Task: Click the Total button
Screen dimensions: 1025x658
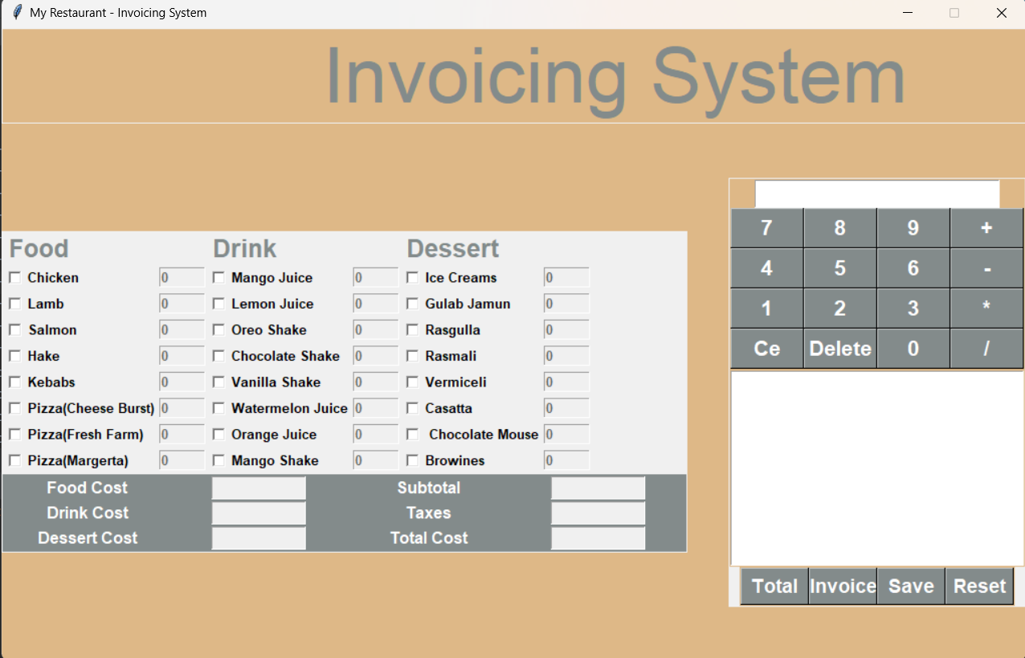Action: (774, 586)
